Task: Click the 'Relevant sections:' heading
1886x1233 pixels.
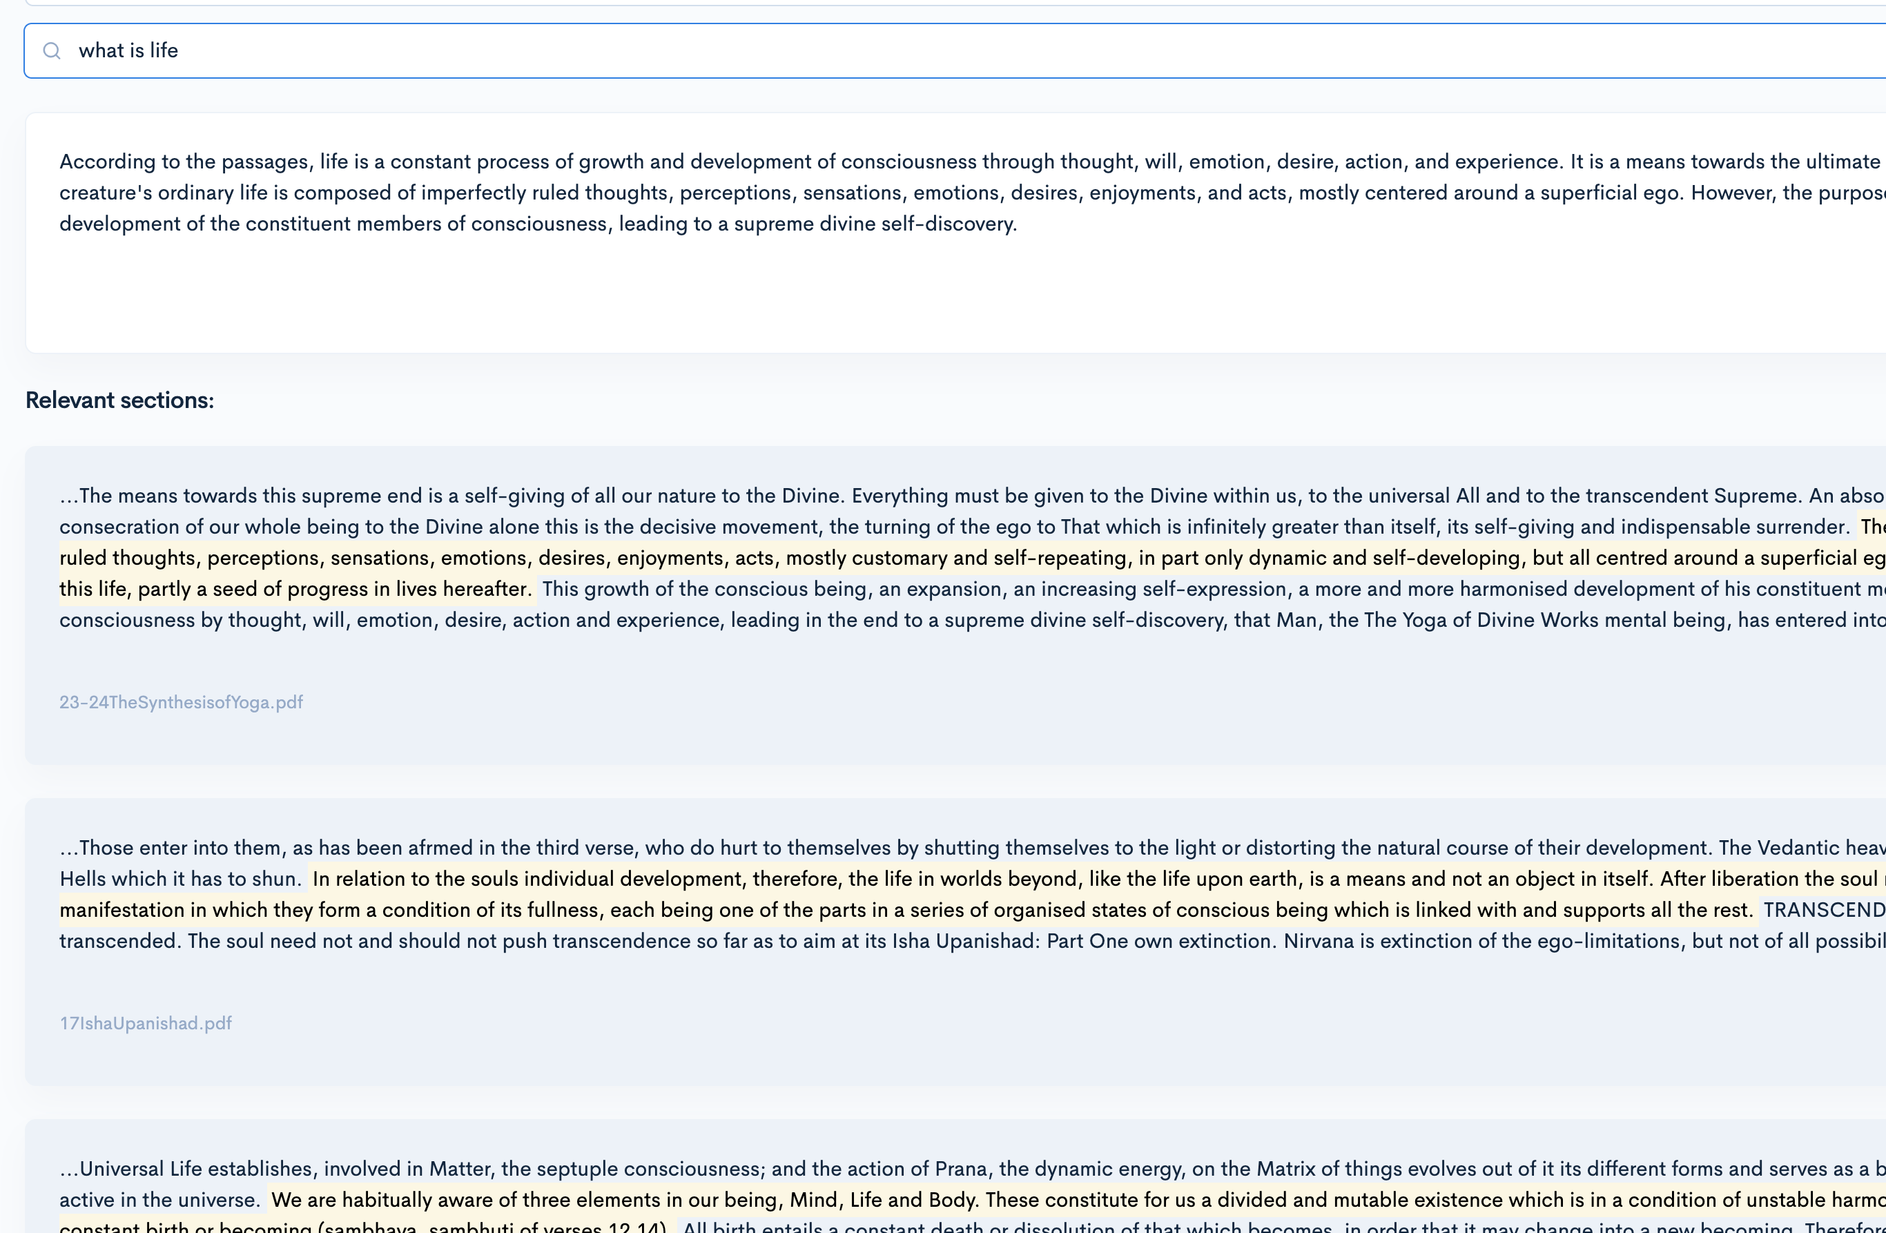Action: (119, 400)
